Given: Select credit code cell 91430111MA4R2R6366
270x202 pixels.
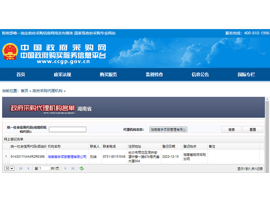Looking at the screenshot, I should click(28, 157).
